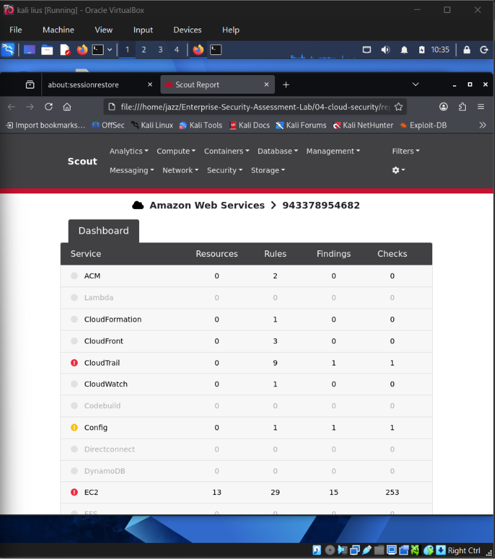The width and height of the screenshot is (495, 559).
Task: Expand the Analytics dropdown
Action: 129,151
